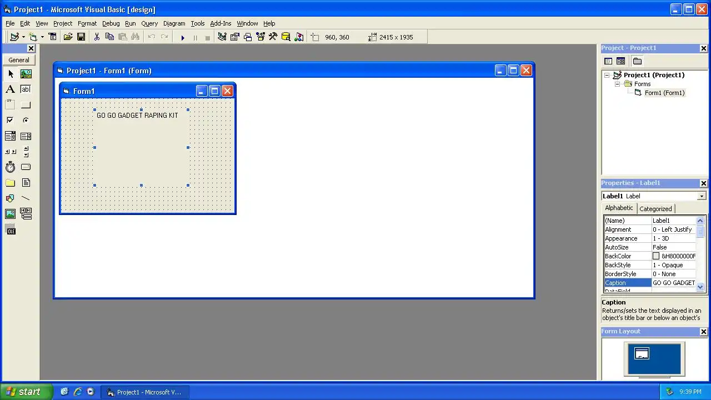The width and height of the screenshot is (711, 400).
Task: Select the Data control tool
Action: pyautogui.click(x=26, y=214)
